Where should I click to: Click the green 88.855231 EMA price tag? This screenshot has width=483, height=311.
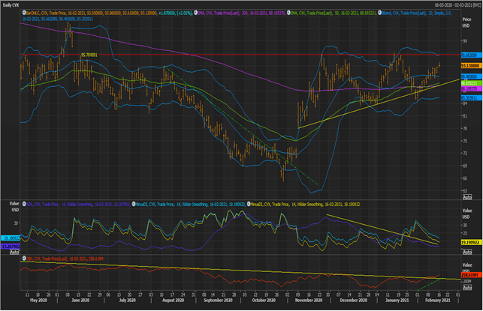(471, 83)
